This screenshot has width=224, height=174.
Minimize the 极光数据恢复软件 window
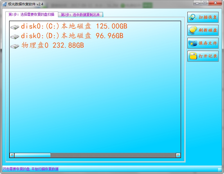(198, 3)
